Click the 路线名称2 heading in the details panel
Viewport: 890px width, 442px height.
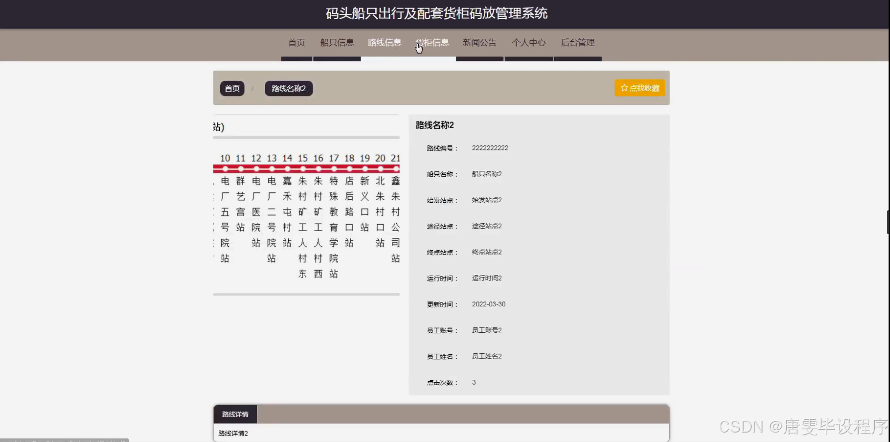pyautogui.click(x=435, y=125)
